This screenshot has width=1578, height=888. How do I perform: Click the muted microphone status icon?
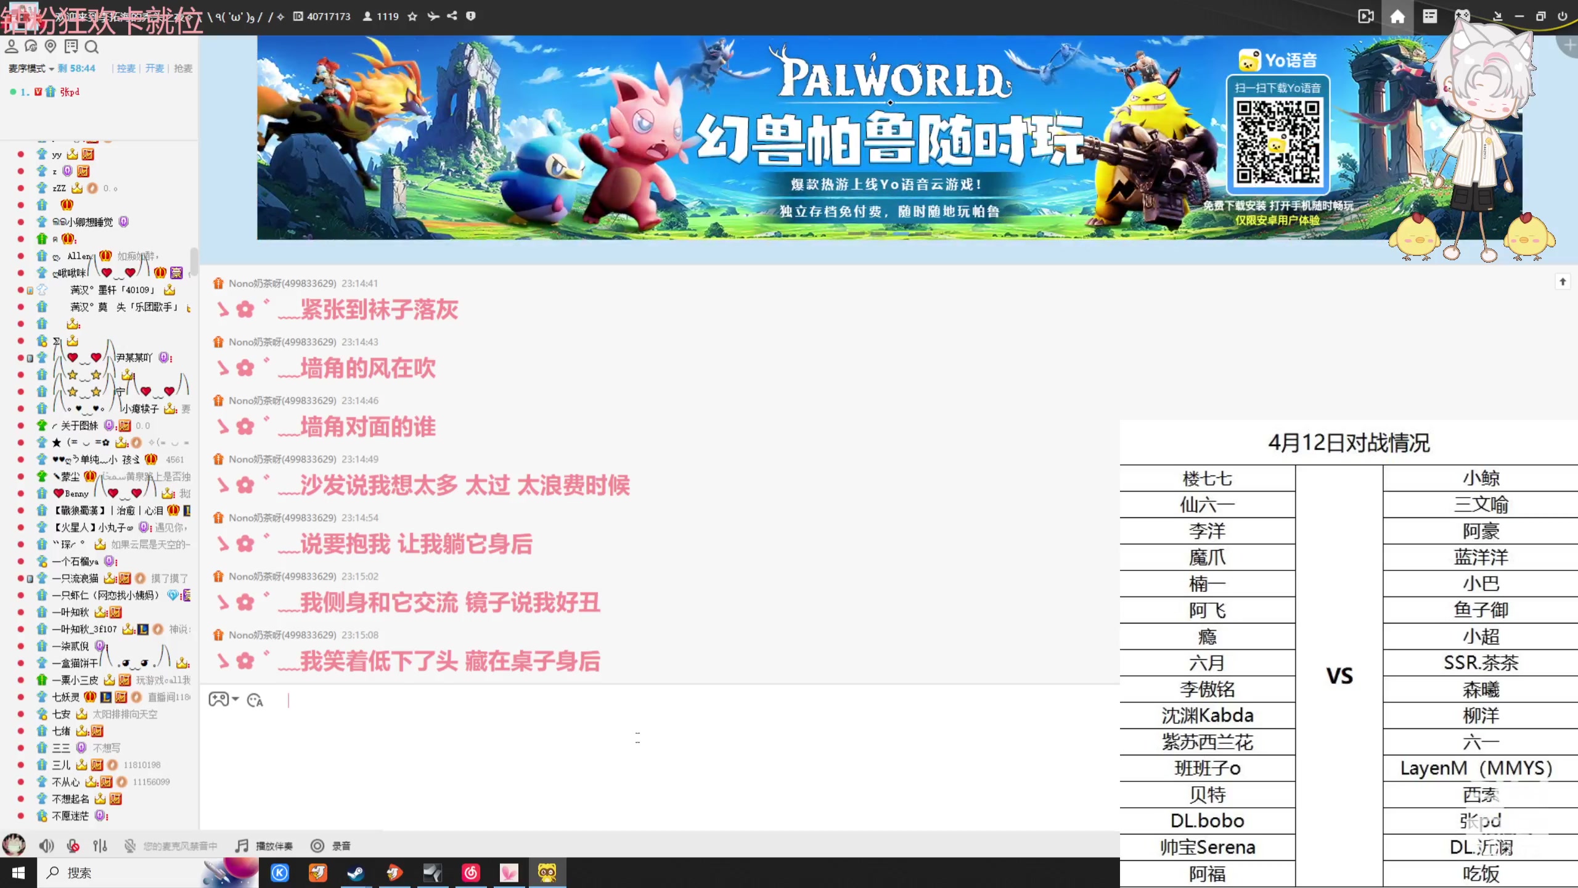coord(129,845)
